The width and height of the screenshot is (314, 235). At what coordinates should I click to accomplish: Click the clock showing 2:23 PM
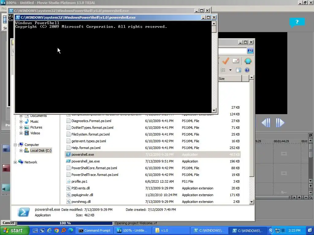[294, 230]
